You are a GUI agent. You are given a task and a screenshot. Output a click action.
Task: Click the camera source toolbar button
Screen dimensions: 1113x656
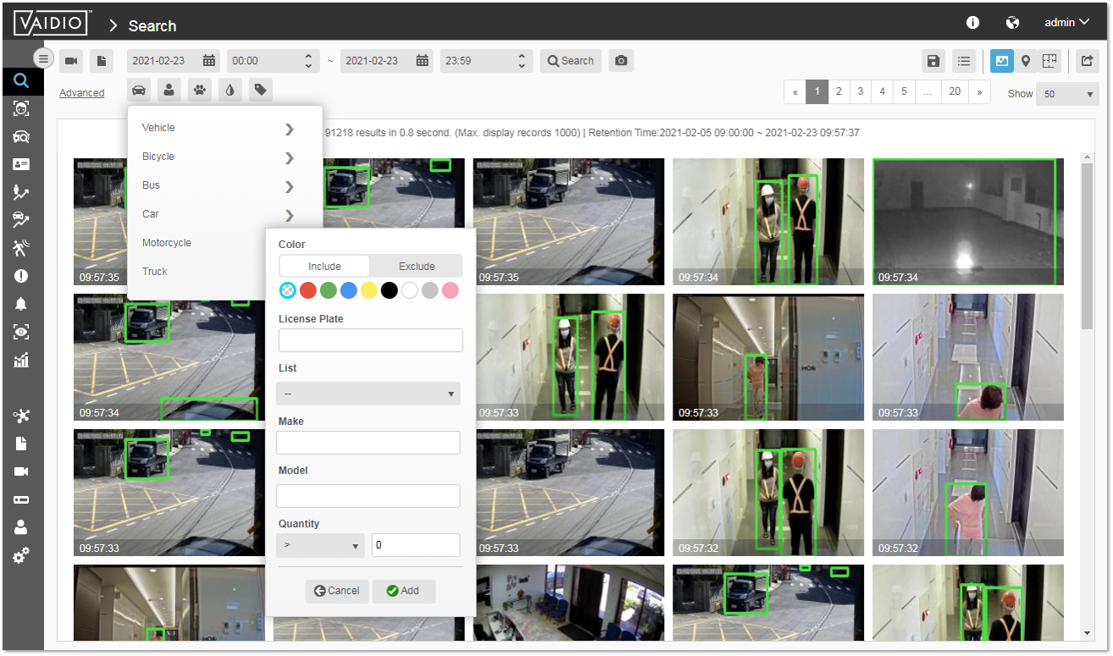(x=71, y=61)
